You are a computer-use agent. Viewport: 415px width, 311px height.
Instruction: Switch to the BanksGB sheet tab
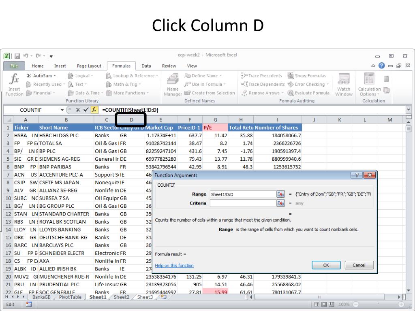click(x=41, y=297)
